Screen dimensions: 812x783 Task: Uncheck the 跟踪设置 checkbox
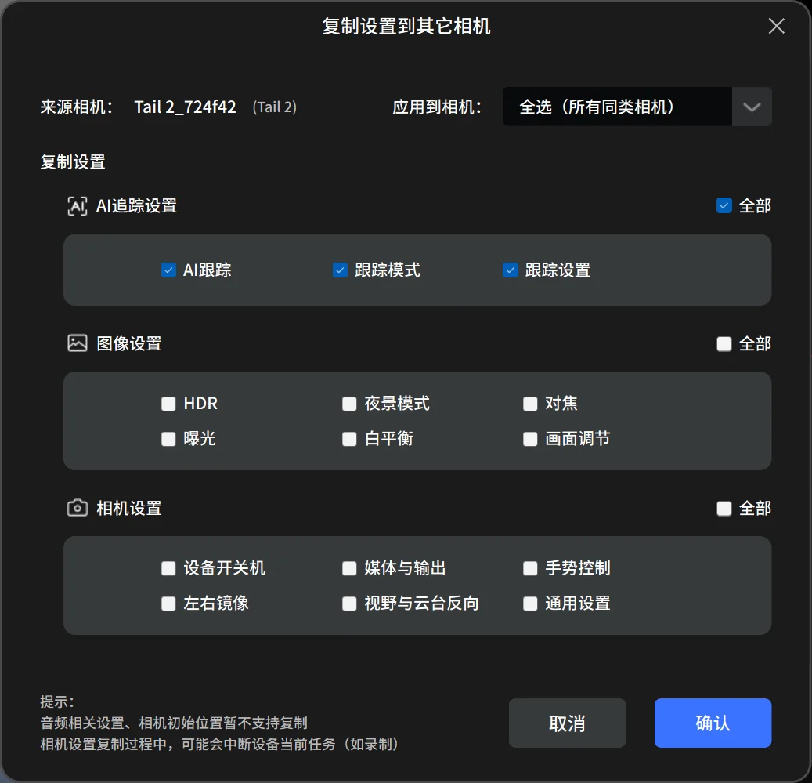pyautogui.click(x=510, y=270)
